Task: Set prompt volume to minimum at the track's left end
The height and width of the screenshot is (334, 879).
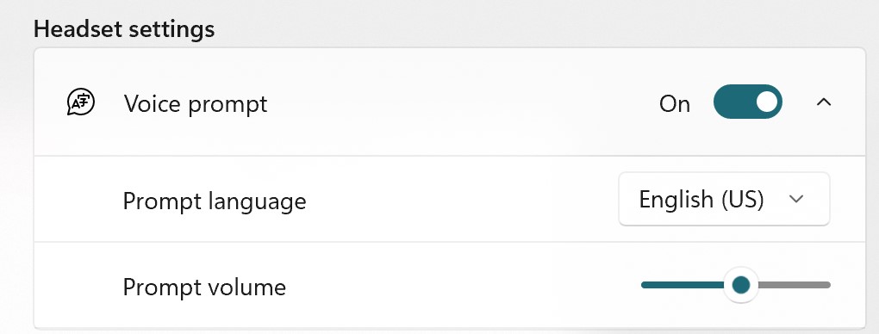Action: pyautogui.click(x=643, y=285)
